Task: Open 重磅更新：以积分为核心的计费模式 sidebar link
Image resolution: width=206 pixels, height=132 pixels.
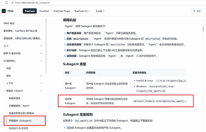Action: (23, 39)
